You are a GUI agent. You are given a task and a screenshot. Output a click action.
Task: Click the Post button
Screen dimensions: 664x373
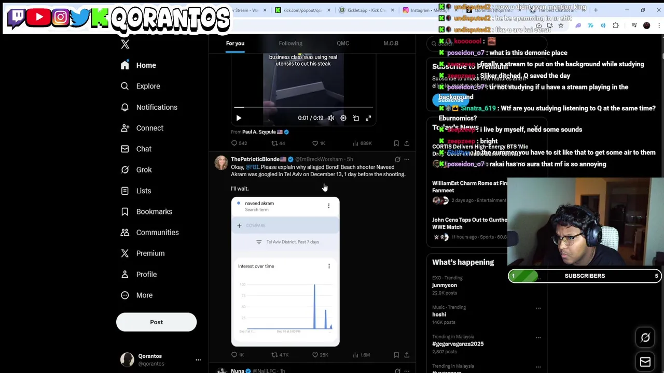[x=156, y=322]
